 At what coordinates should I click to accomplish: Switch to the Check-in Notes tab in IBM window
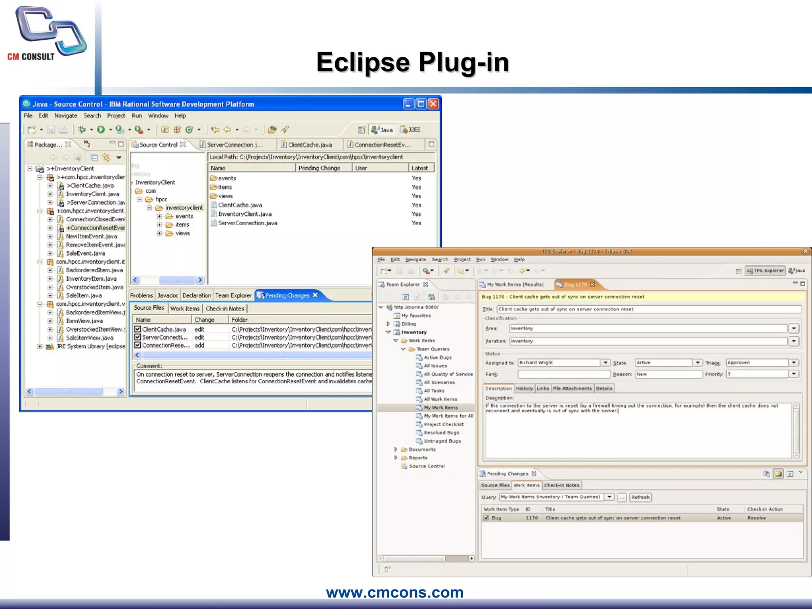(225, 308)
